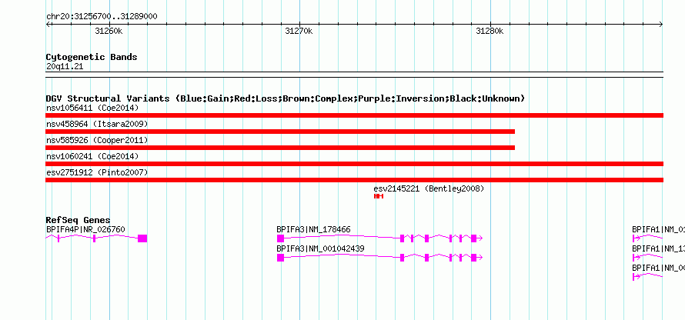Click the first exon of BPIFA3 NM_001042439

pyautogui.click(x=280, y=258)
